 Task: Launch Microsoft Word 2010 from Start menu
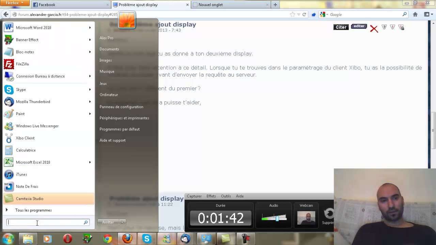click(48, 28)
